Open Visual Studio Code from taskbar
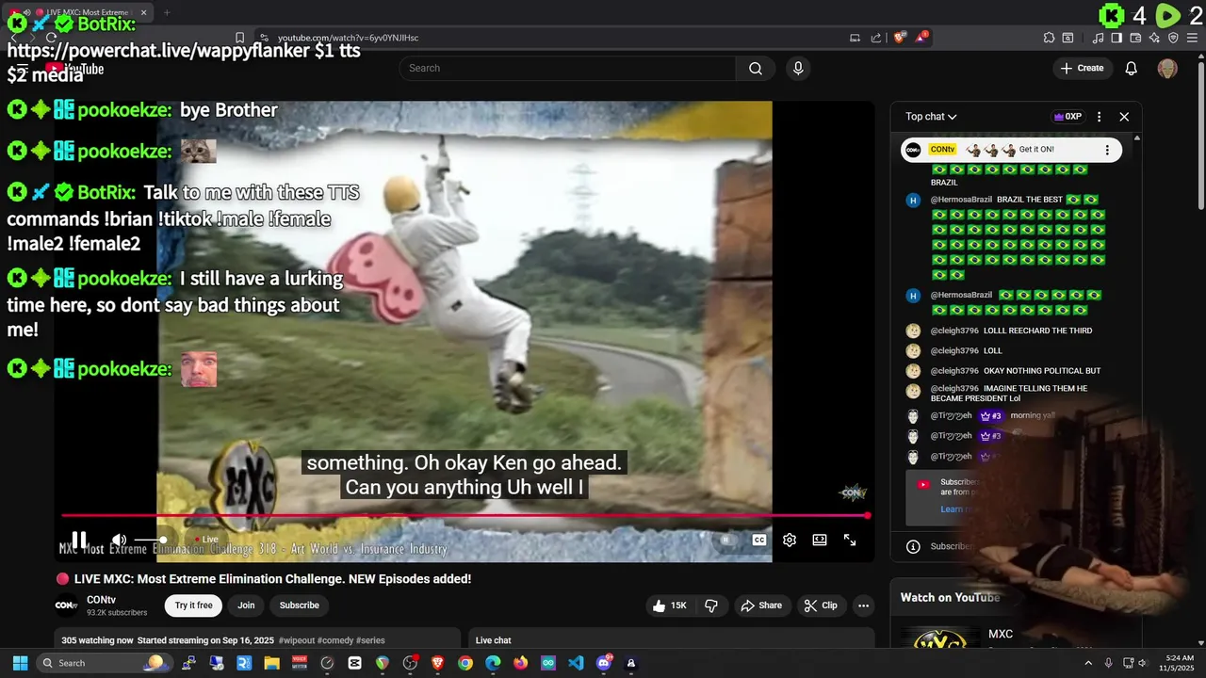1206x678 pixels. coord(576,663)
